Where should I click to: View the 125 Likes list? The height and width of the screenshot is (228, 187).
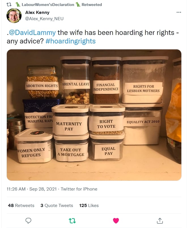(x=89, y=205)
